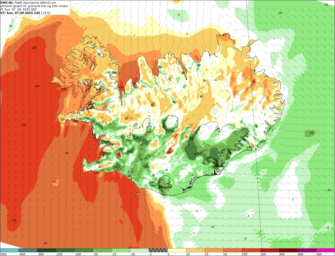Click the 'VT: Sun. 07.09.2025 14Z (+8 h)' line
The width and height of the screenshot is (335, 256).
[x=25, y=13]
